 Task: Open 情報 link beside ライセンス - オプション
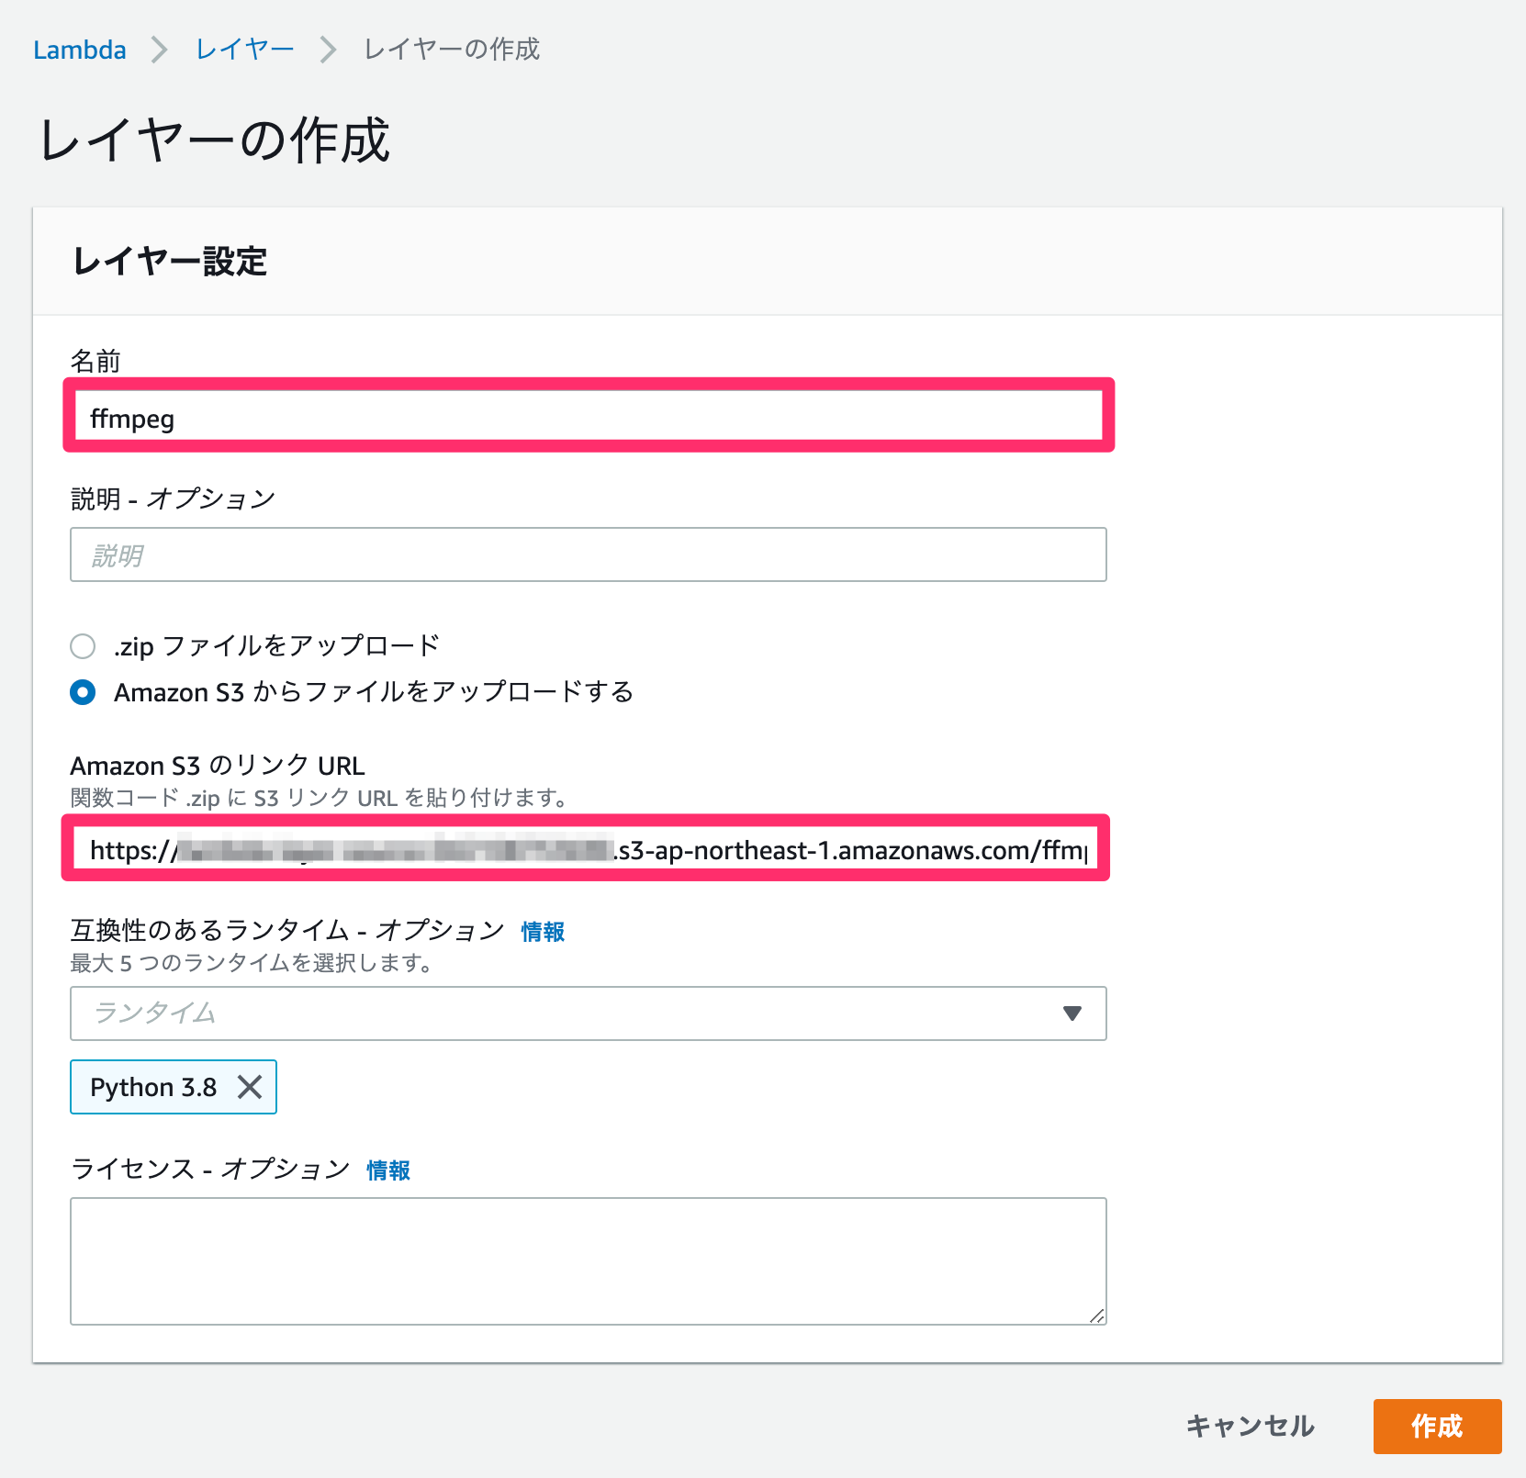[387, 1170]
